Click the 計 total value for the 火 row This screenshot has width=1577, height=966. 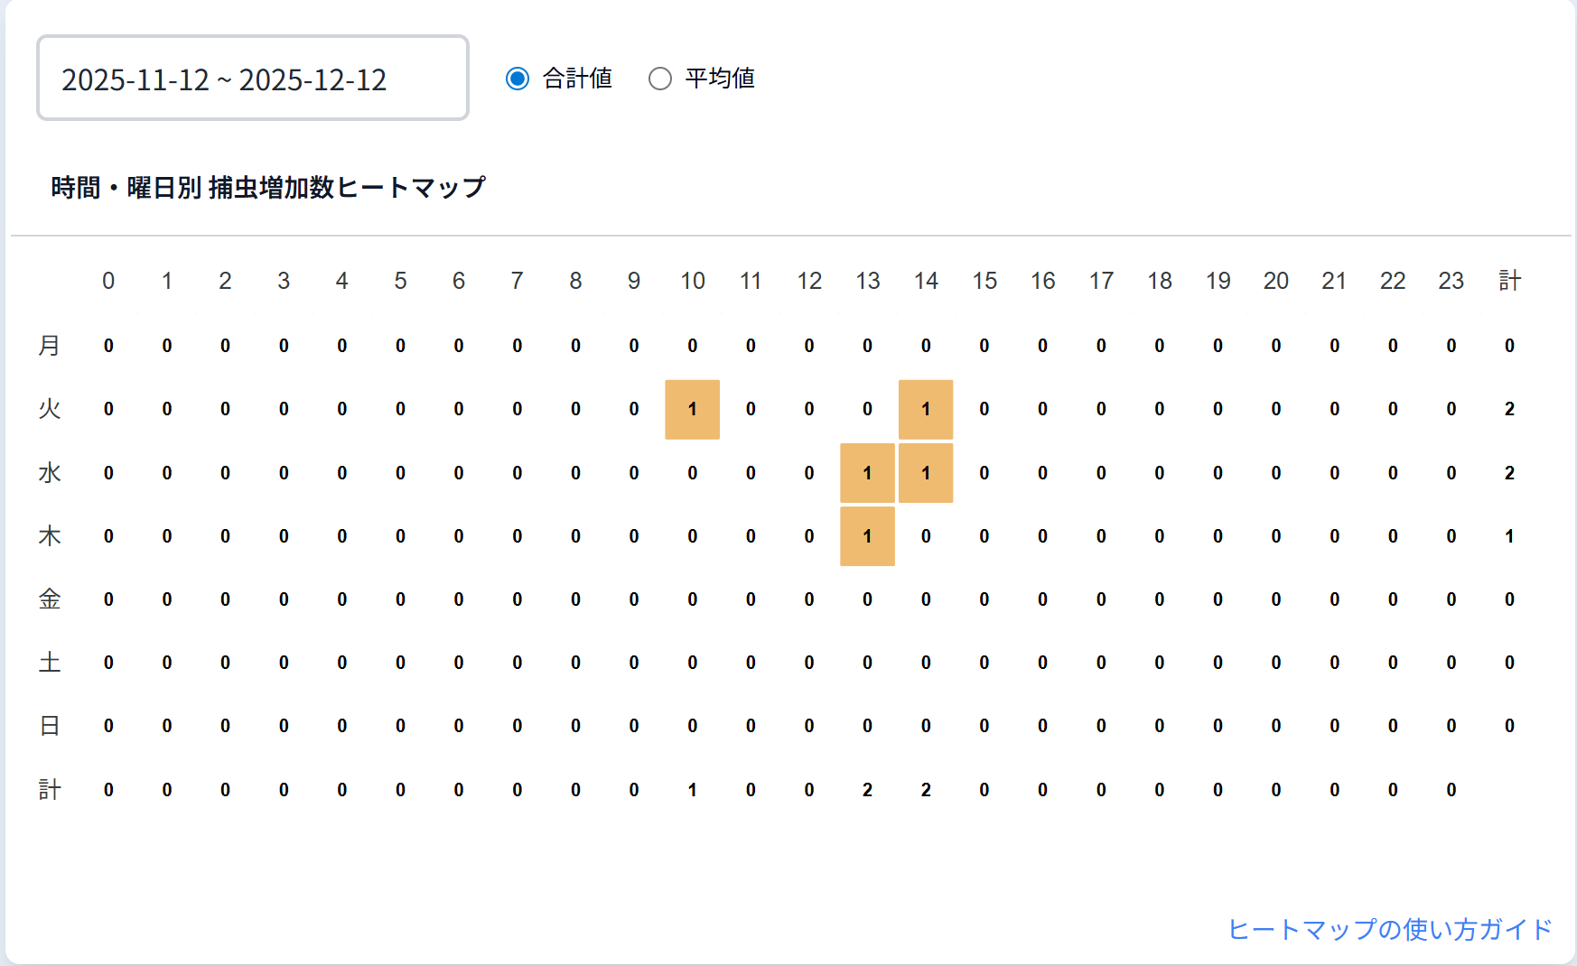(x=1509, y=409)
